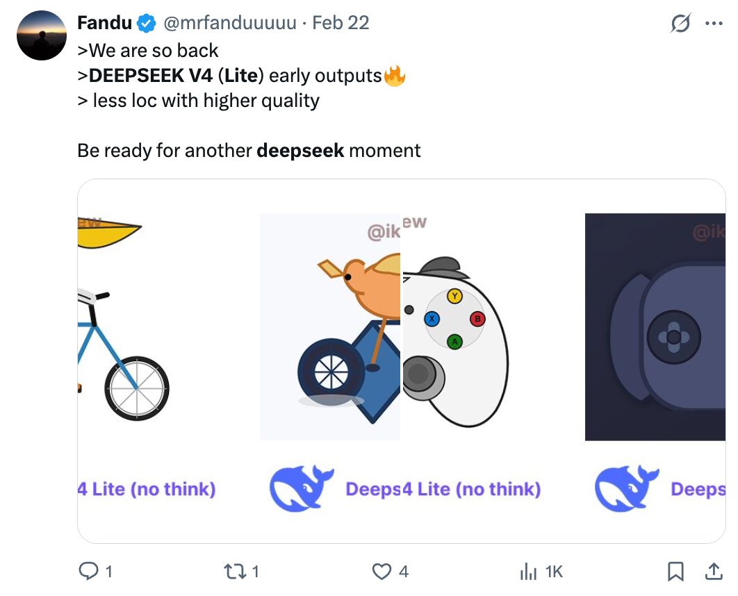The height and width of the screenshot is (596, 738).
Task: Click the Fandu display name
Action: tap(104, 23)
